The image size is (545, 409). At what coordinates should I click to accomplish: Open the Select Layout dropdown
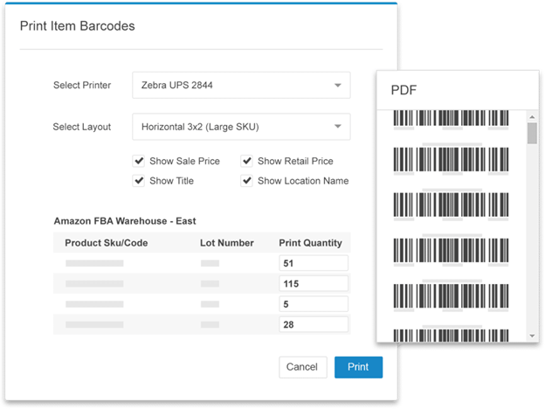point(241,127)
